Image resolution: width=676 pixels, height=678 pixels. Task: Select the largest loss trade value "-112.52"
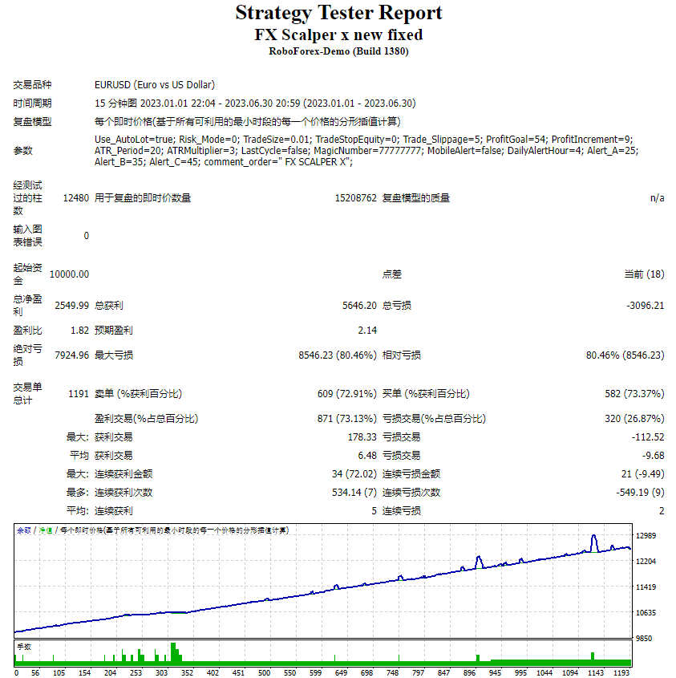(x=648, y=437)
